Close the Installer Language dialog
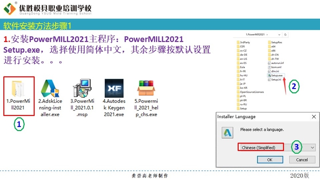The width and height of the screenshot is (320, 180). point(312,117)
